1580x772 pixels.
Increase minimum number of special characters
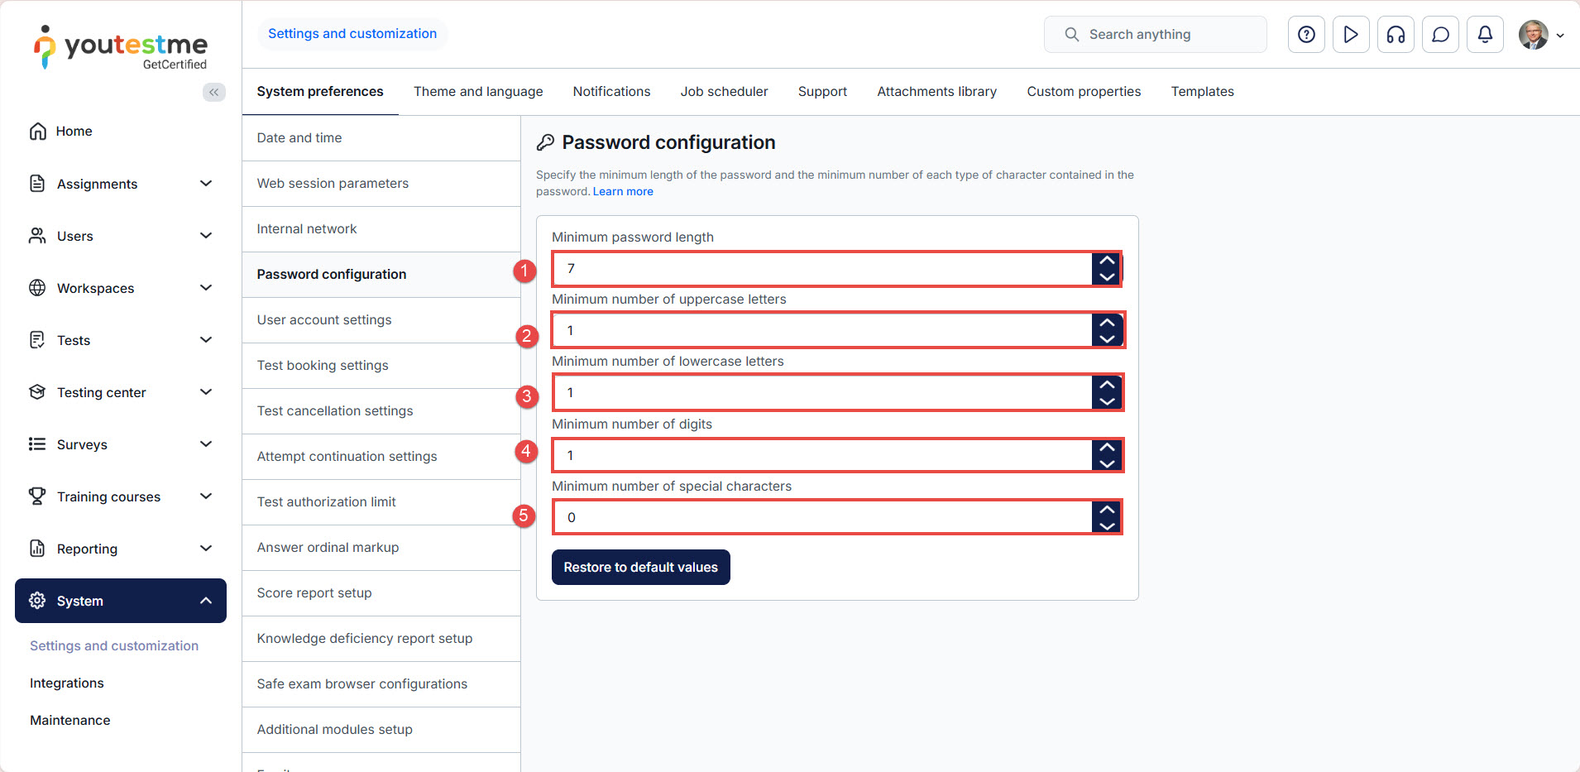[x=1107, y=510]
